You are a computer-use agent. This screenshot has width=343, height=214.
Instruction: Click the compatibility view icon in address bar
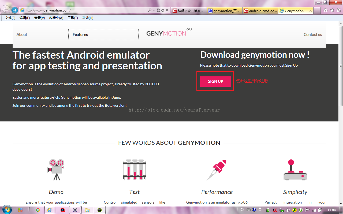158,10
